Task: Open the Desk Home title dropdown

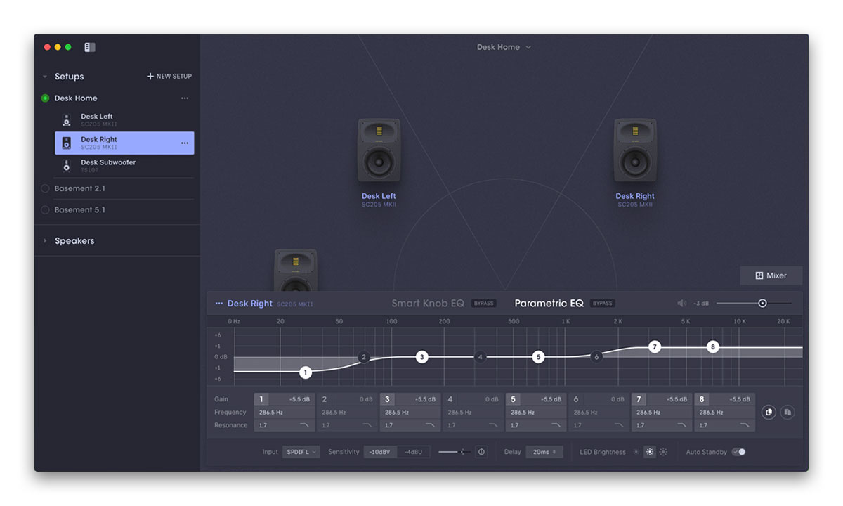Action: [x=504, y=47]
